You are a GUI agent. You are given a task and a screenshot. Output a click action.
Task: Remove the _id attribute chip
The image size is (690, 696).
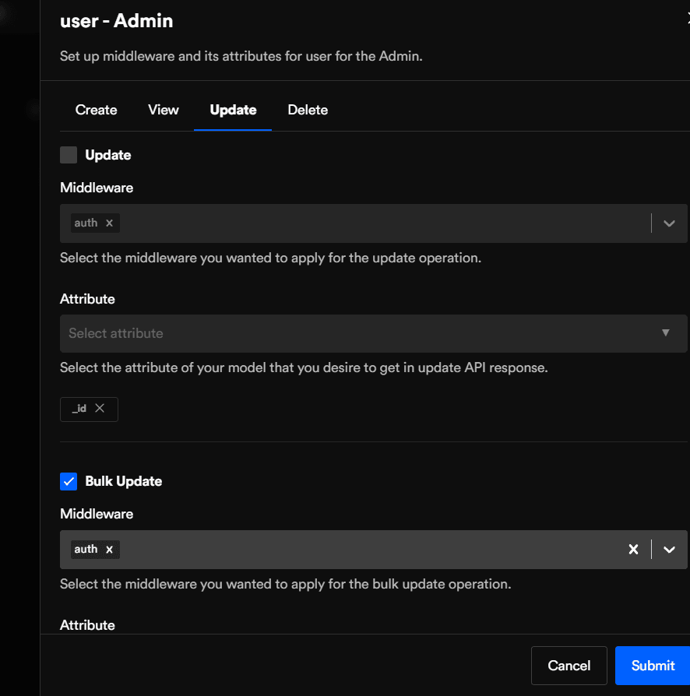pos(100,409)
